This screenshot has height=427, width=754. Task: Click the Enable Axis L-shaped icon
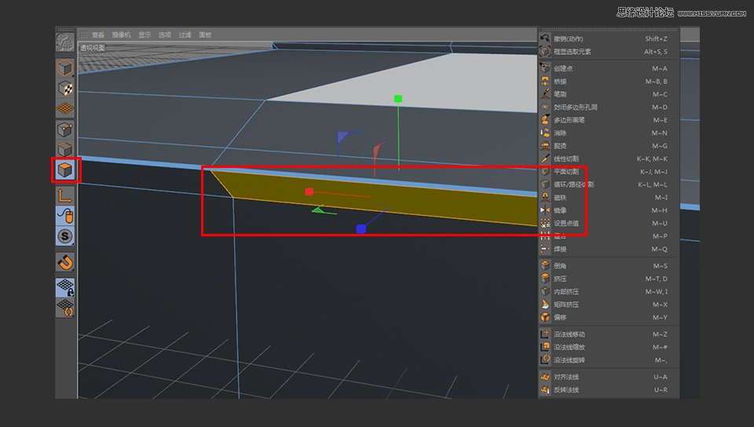pos(66,195)
